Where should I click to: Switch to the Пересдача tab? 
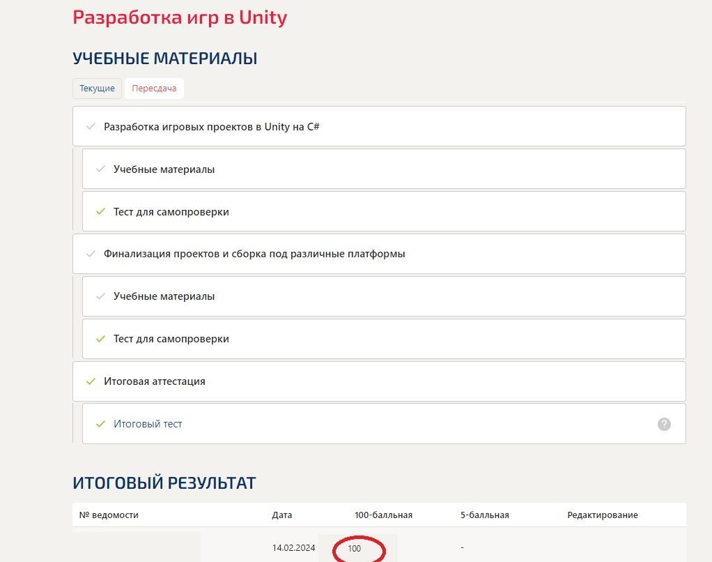[154, 88]
